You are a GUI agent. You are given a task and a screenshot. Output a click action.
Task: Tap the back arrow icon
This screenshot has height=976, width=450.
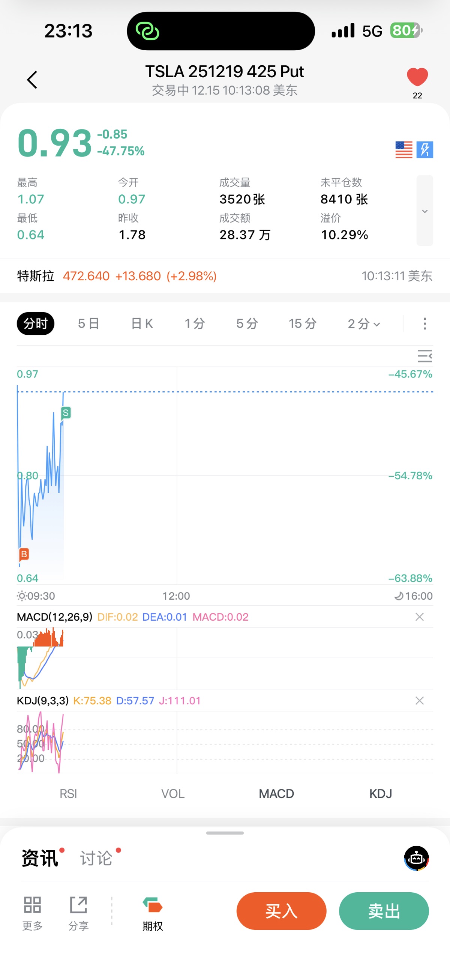(32, 80)
